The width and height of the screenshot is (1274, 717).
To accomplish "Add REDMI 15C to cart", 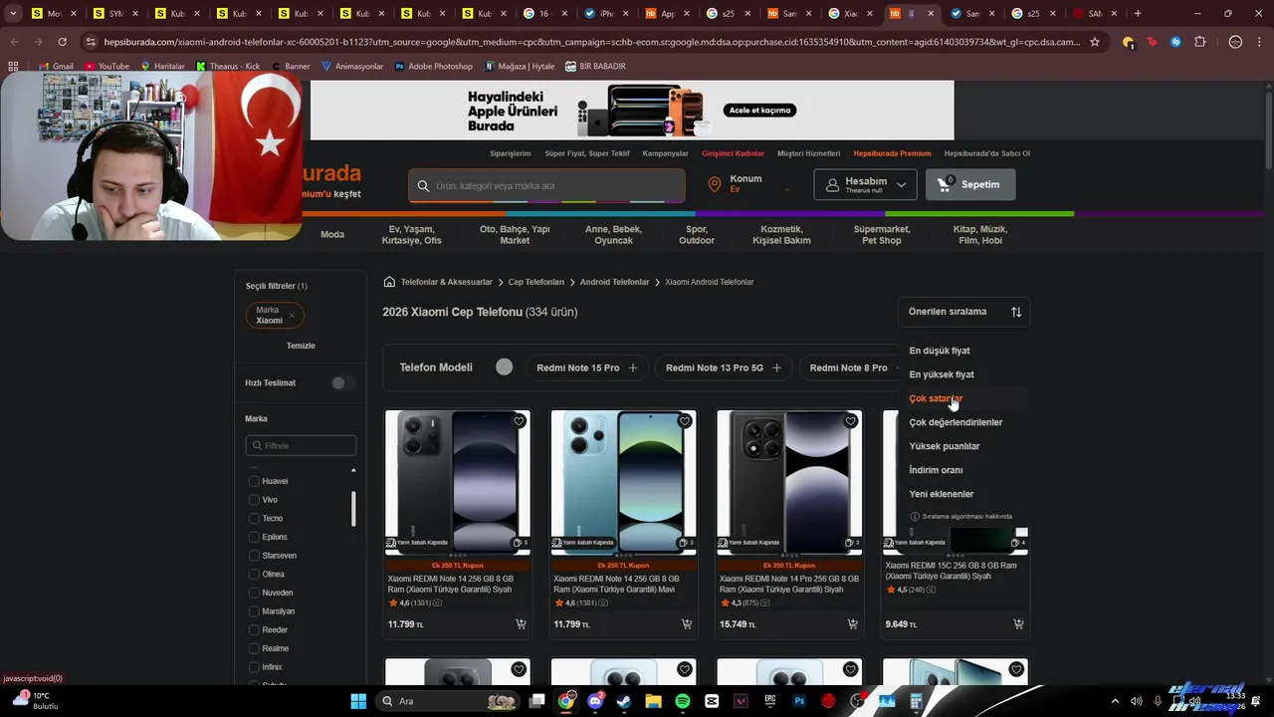I will [1018, 624].
